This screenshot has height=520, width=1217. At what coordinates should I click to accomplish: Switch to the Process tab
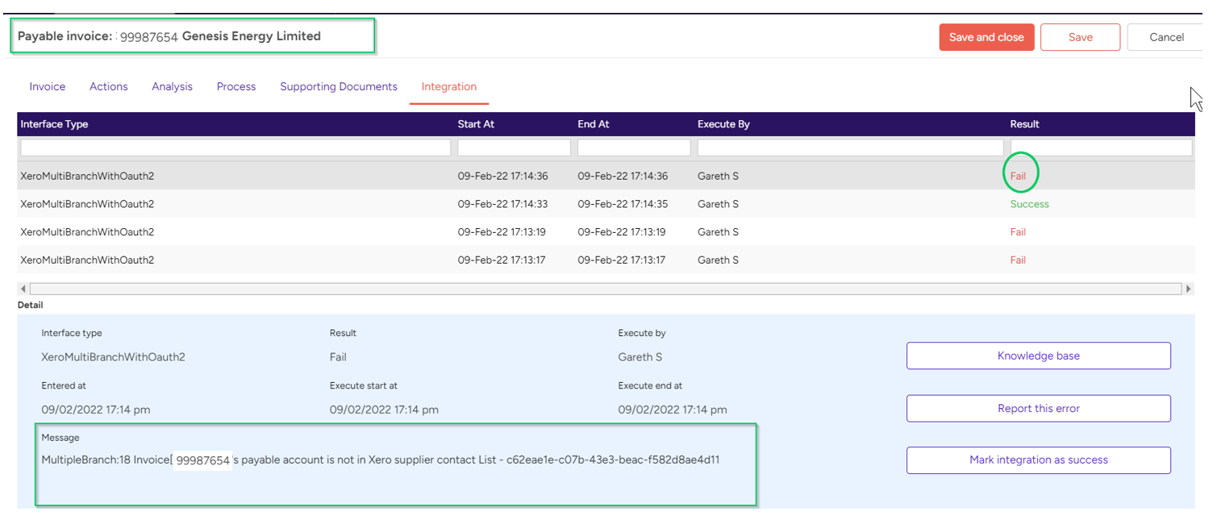click(235, 86)
